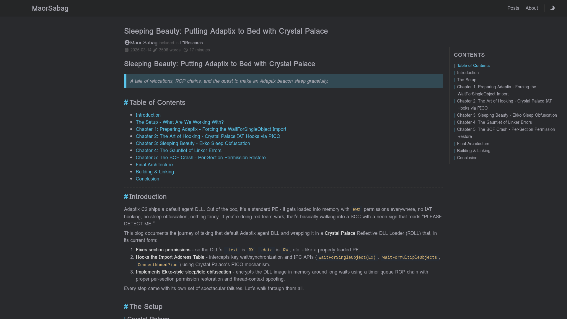Image resolution: width=567 pixels, height=319 pixels.
Task: Open Chapter 3: Sleeping Beauty - Ekko Sleep Obfuscation
Action: 193,143
